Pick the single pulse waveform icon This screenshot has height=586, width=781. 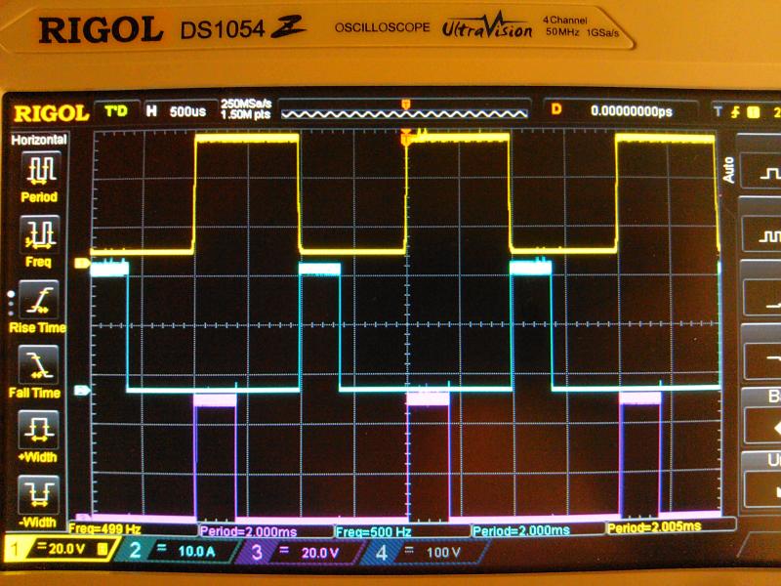(762, 173)
